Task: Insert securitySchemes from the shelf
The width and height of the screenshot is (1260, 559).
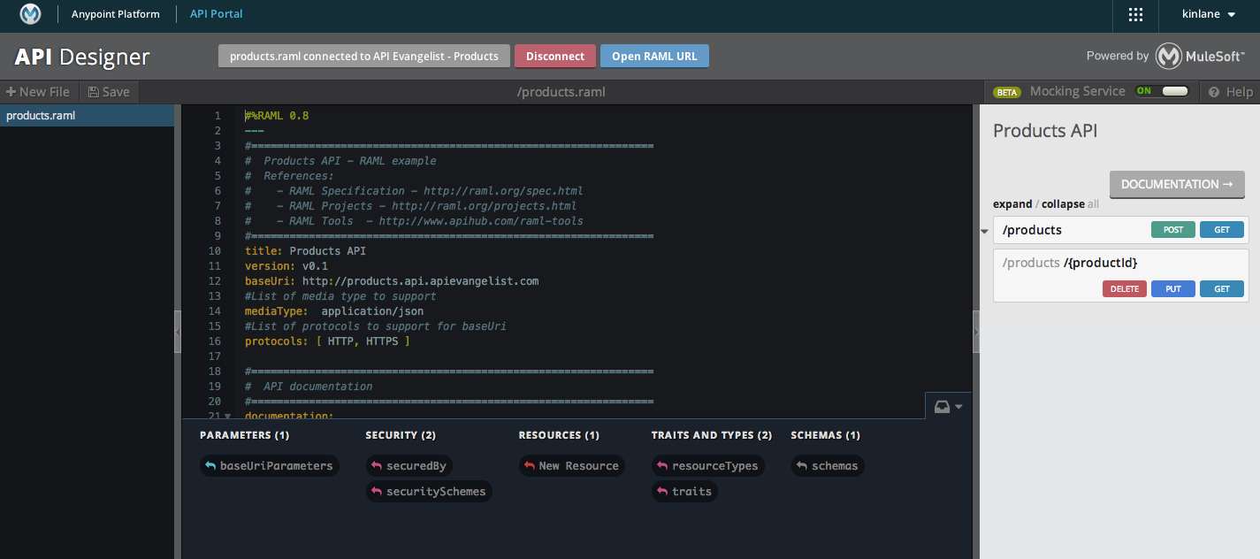Action: click(429, 492)
